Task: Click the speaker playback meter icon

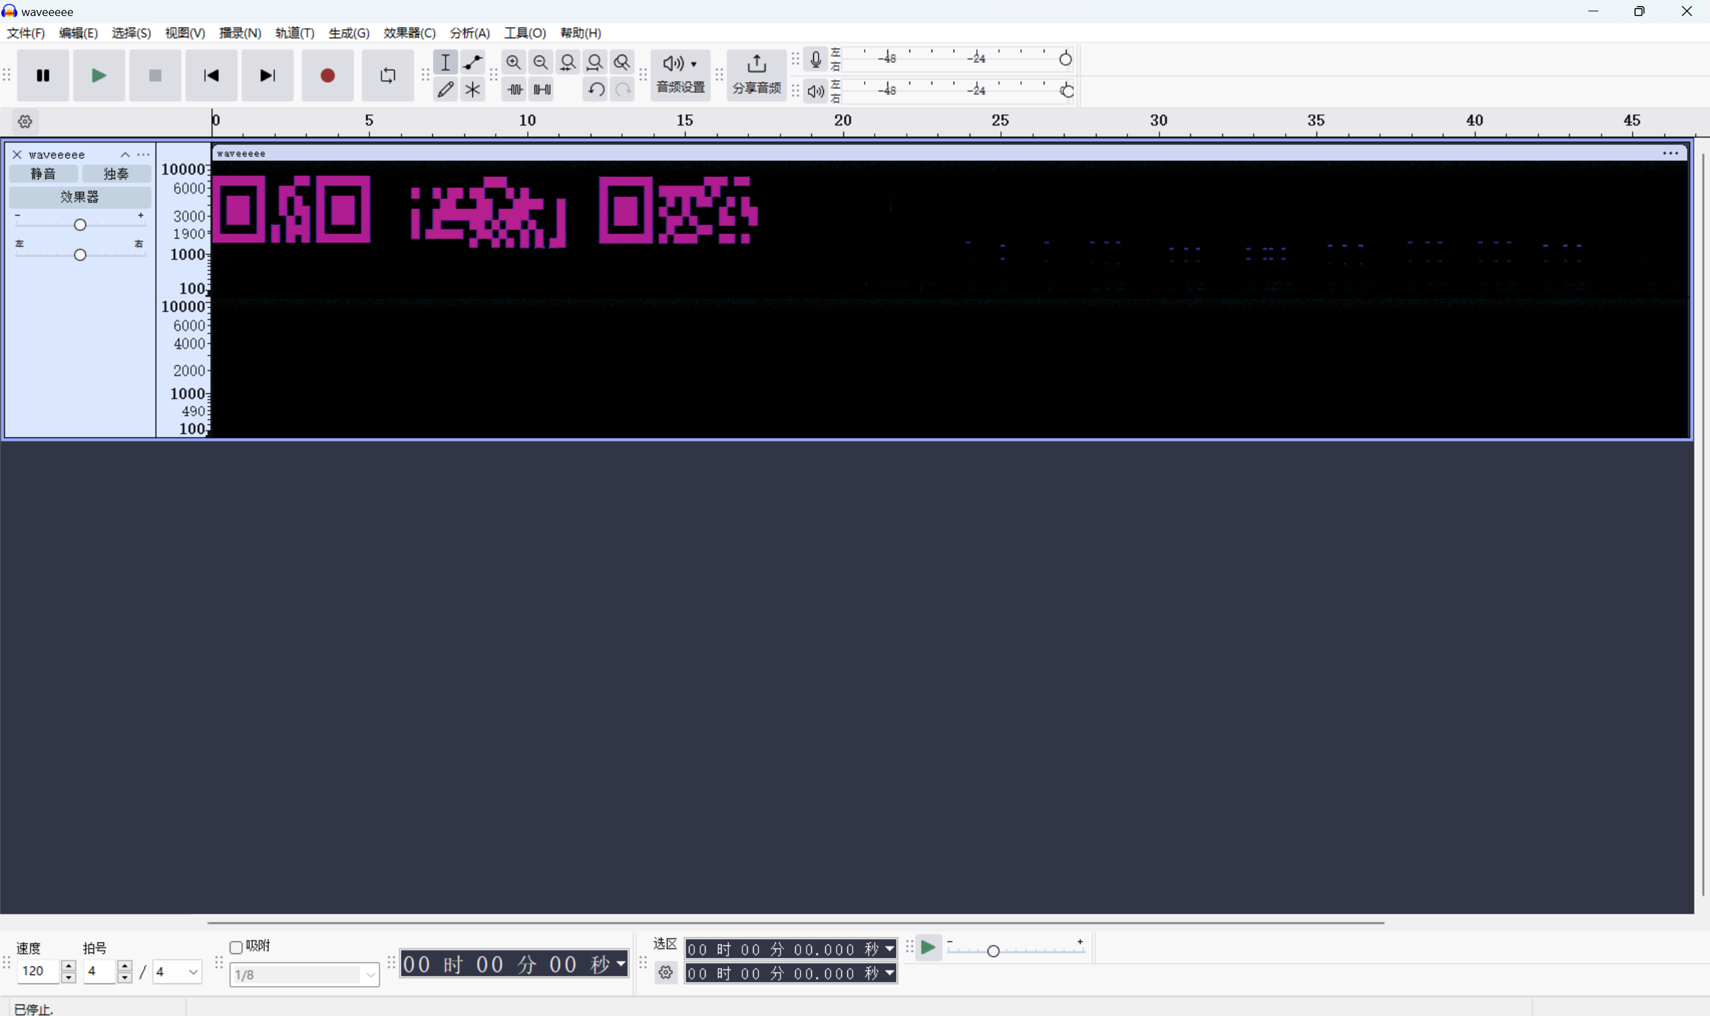Action: (815, 90)
